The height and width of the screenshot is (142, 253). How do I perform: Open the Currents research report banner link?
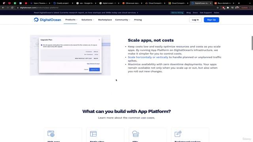tap(86, 13)
